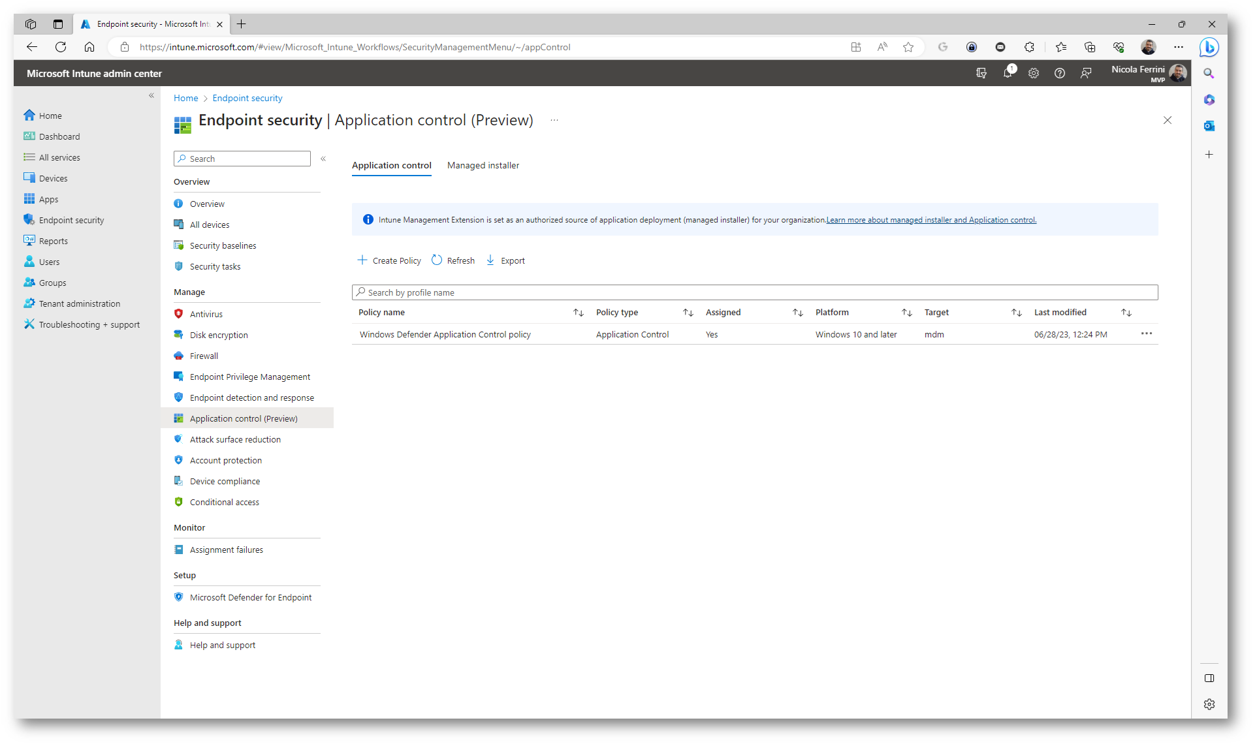Open Edge settings and more menu
The width and height of the screenshot is (1255, 746).
(1179, 47)
